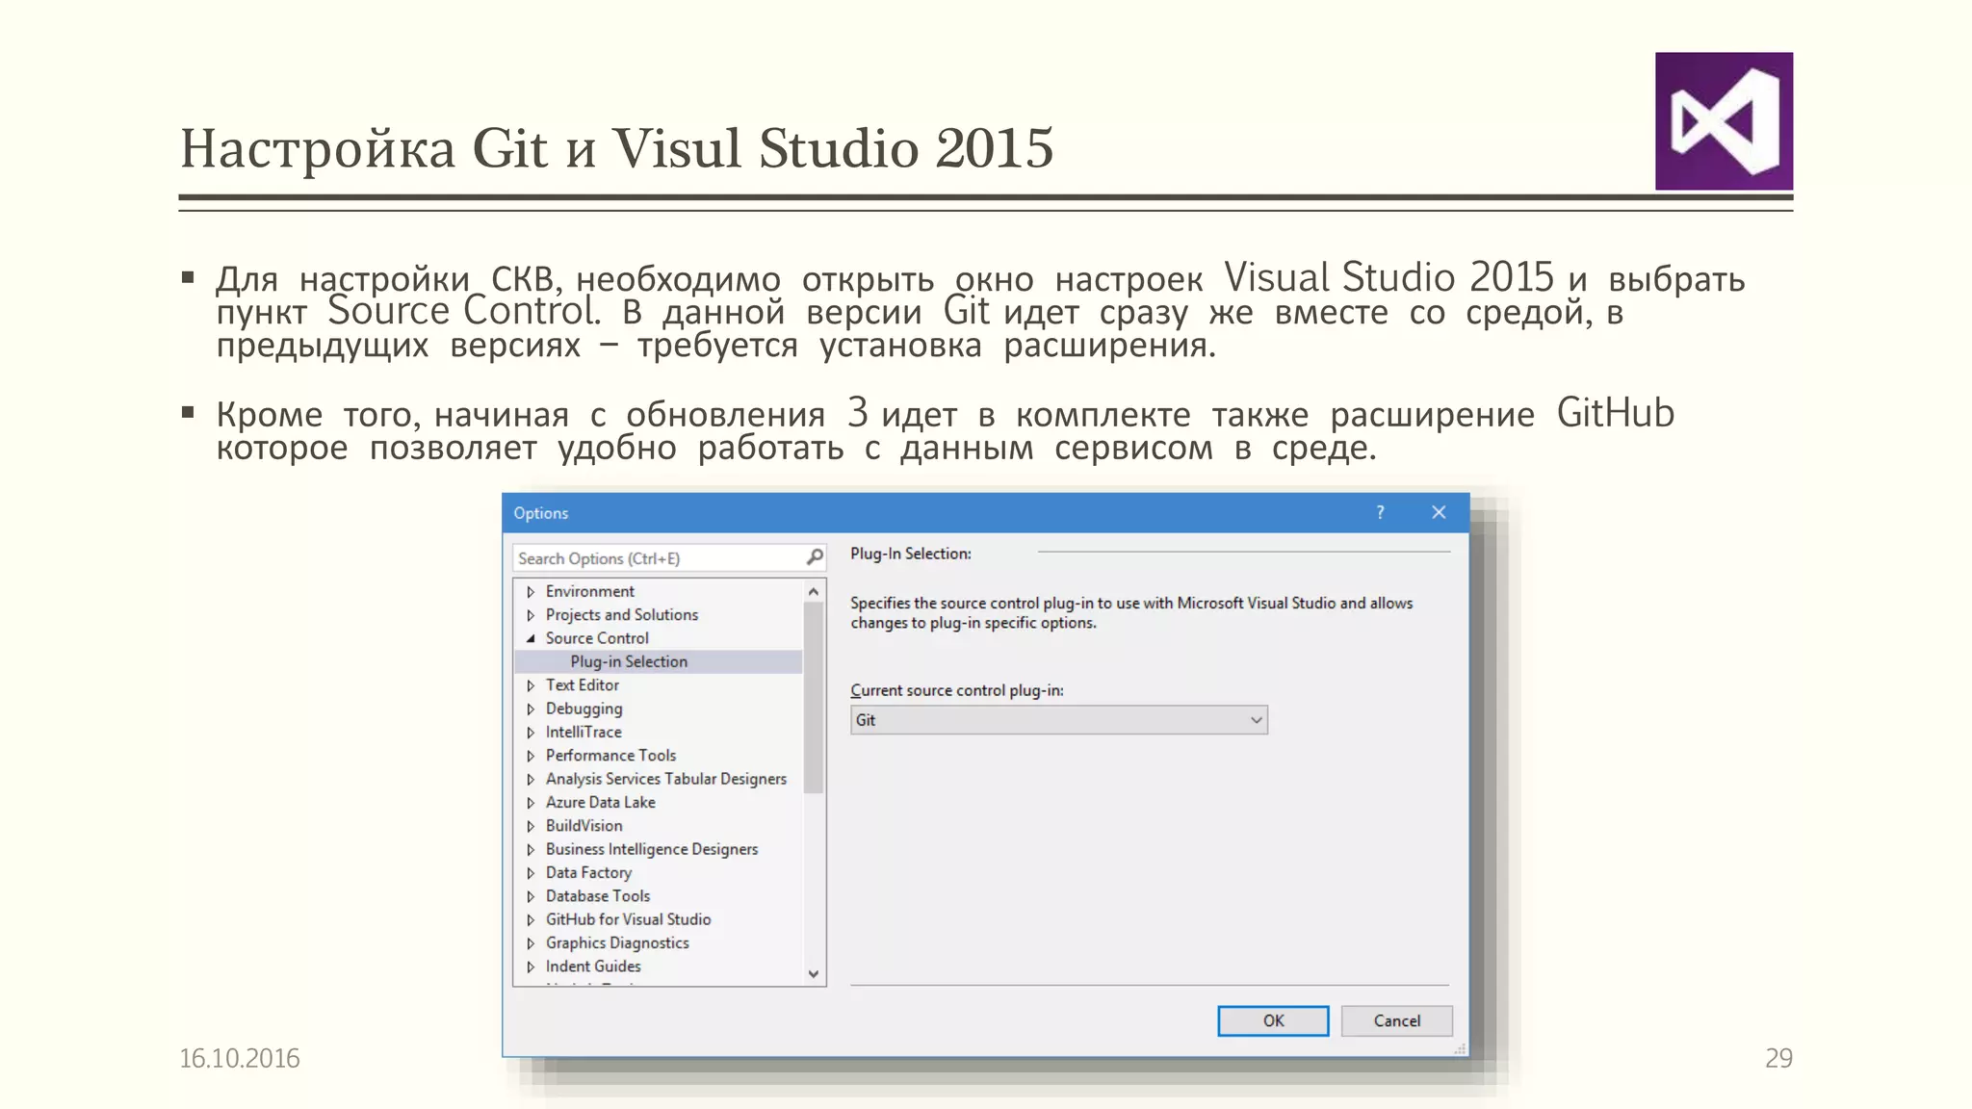Image resolution: width=1972 pixels, height=1109 pixels.
Task: Click the slide number 29
Action: point(1778,1058)
